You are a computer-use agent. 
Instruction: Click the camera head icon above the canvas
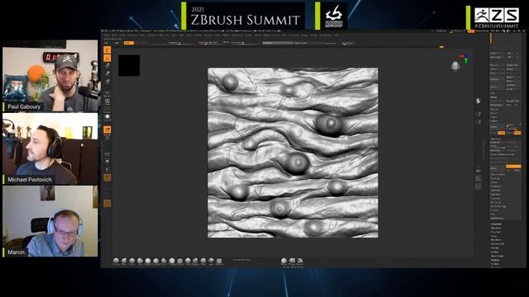click(455, 66)
